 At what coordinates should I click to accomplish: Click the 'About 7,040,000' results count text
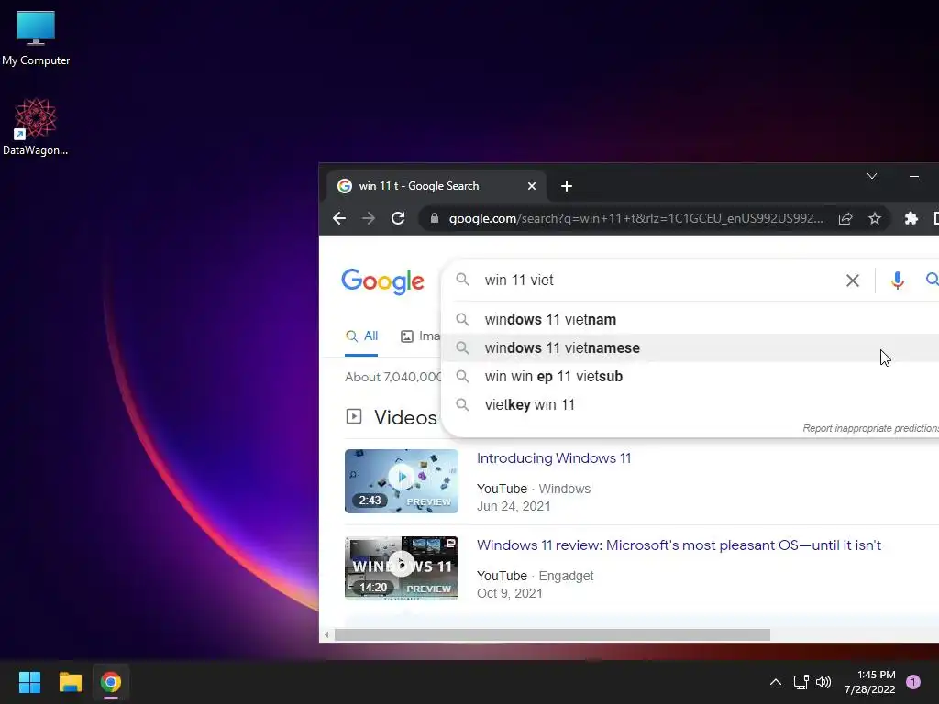point(392,377)
